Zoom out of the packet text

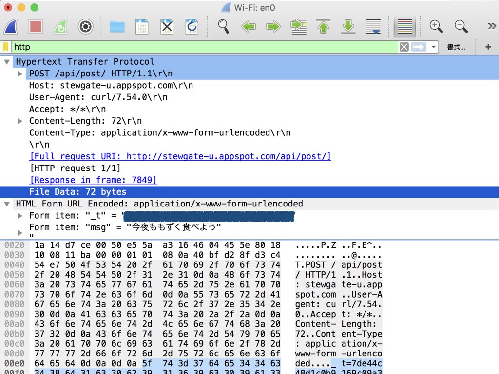461,26
